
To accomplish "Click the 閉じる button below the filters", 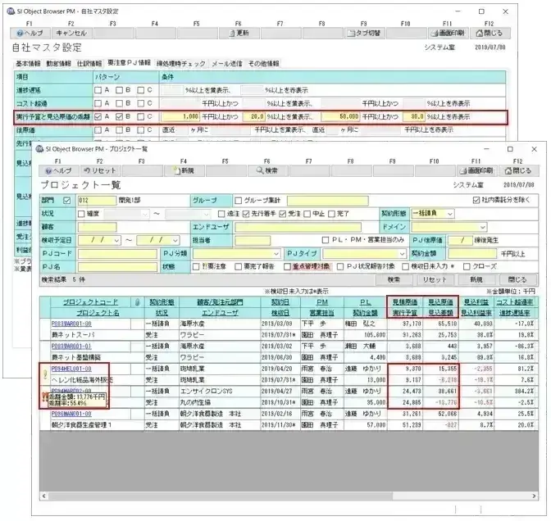I will point(517,280).
